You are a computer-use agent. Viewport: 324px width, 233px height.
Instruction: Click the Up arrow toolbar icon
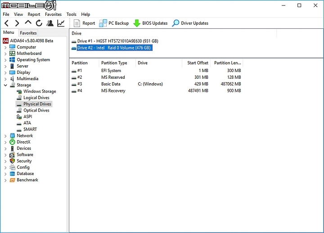coord(28,22)
